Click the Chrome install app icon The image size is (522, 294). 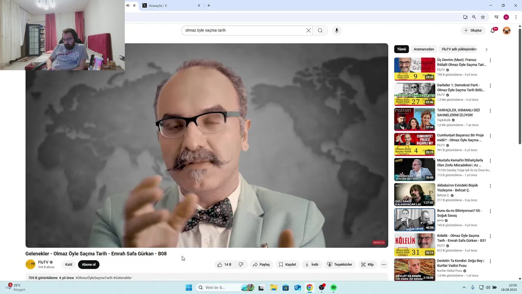(x=465, y=17)
